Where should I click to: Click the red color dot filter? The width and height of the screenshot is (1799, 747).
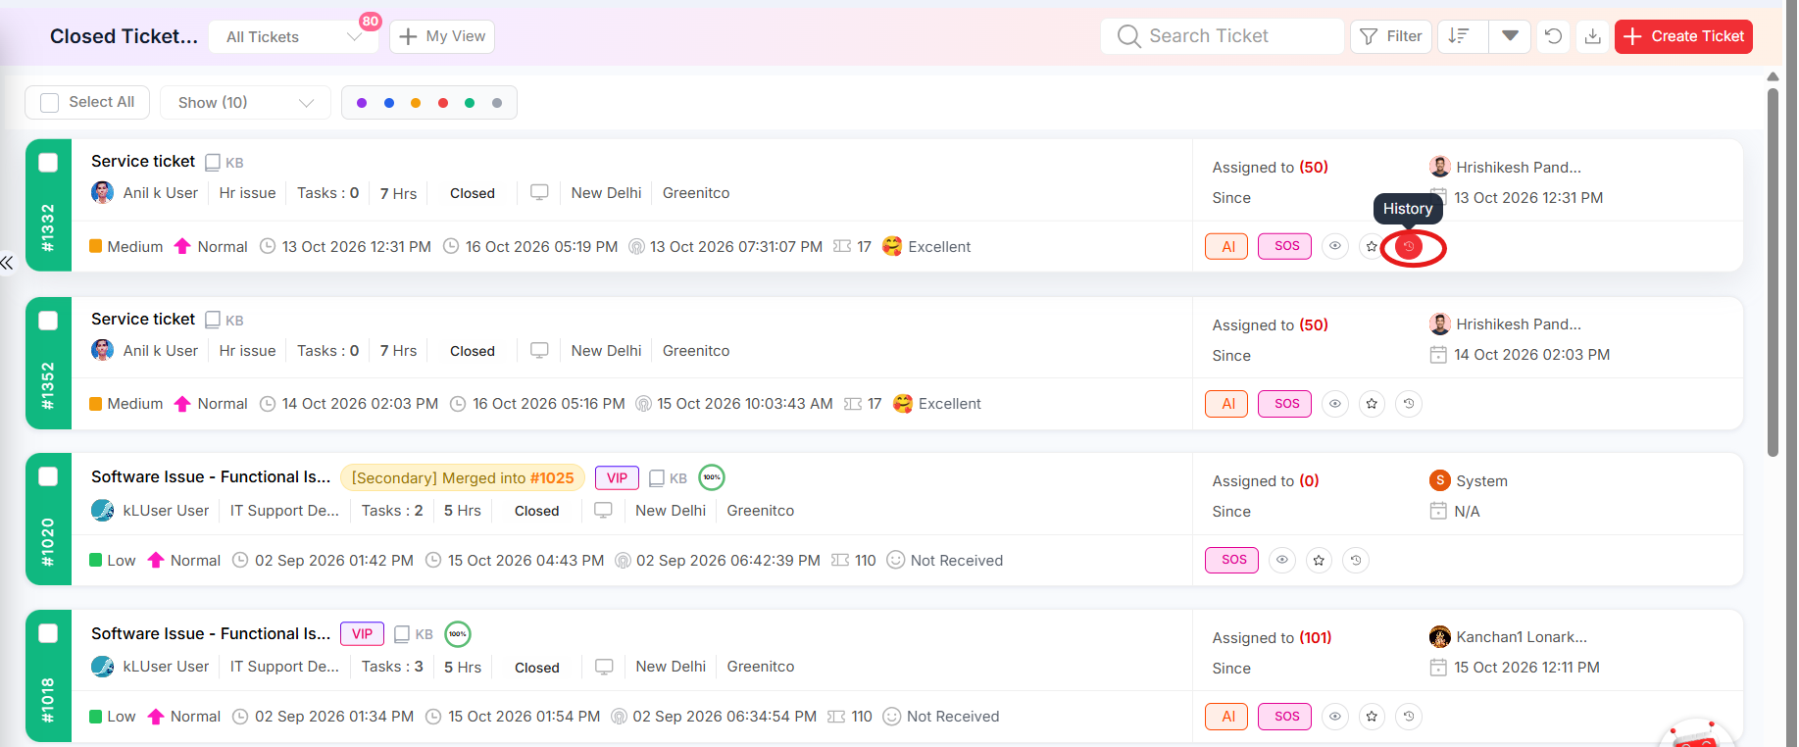click(x=443, y=103)
